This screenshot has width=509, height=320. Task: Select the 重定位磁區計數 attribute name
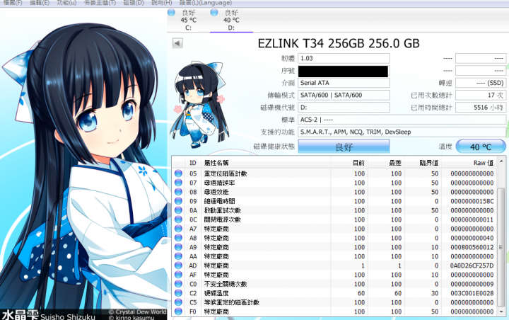click(226, 173)
